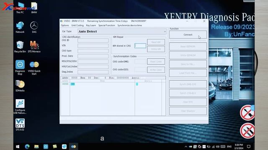
Task: Select the SDMedia desktop icon
Action: pos(20,86)
